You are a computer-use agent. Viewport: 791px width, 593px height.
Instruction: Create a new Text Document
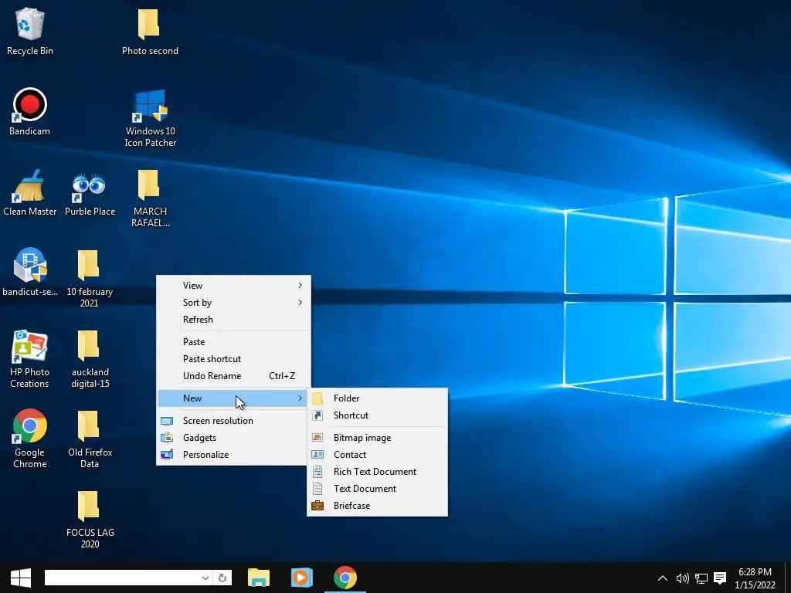[x=377, y=489]
